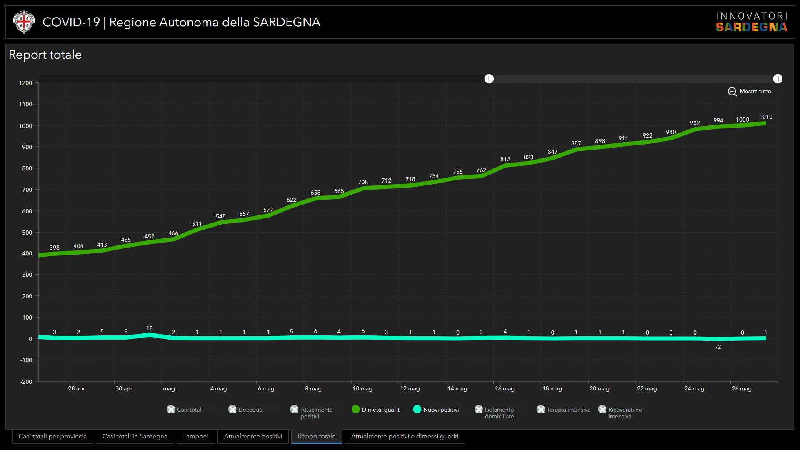Click the Sardegna coat of arms logo
The width and height of the screenshot is (800, 450).
(24, 22)
